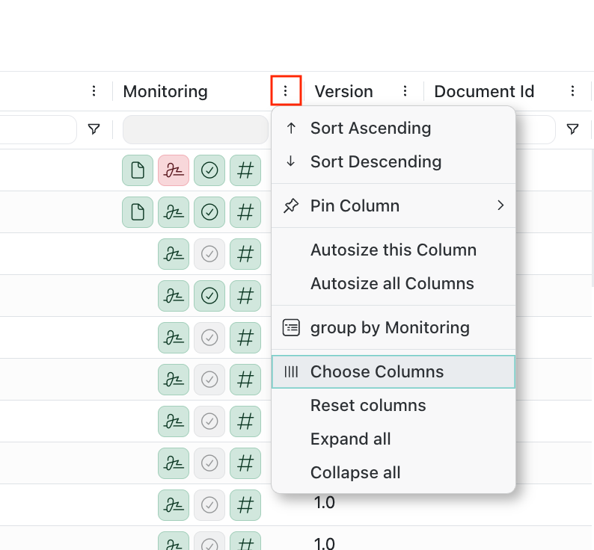Open the Version column three-dot menu
Image resolution: width=594 pixels, height=550 pixels.
pyautogui.click(x=405, y=91)
